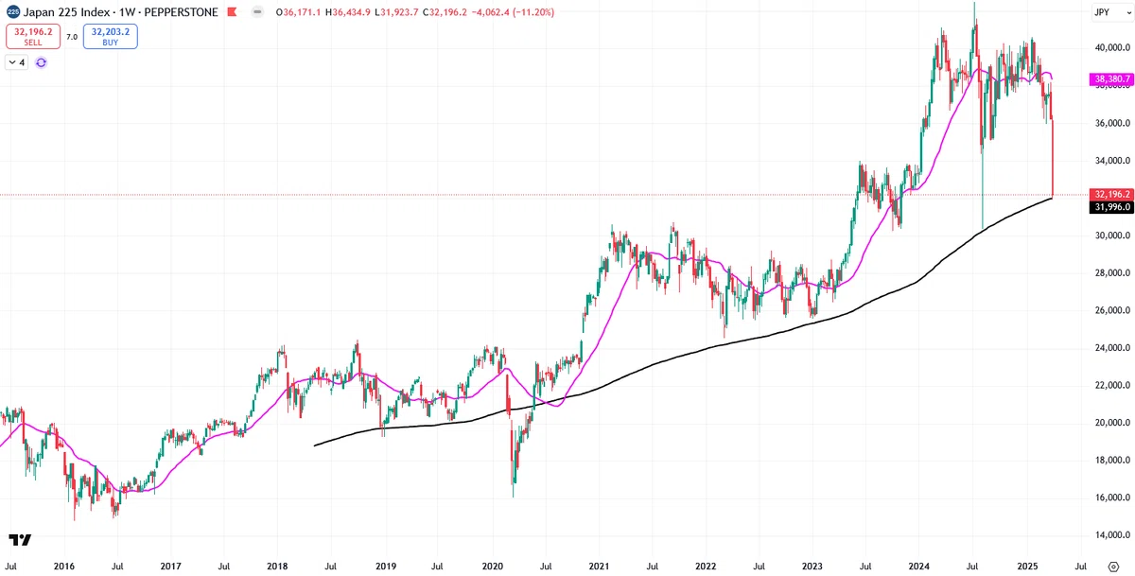Click the 28,000.0 price axis label
Screen dimensions: 1135x576
point(1112,273)
